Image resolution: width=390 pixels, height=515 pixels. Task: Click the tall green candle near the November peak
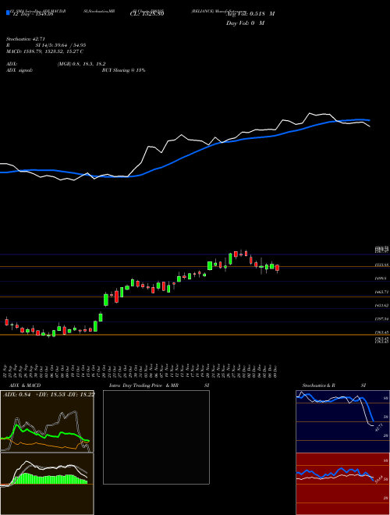point(230,258)
